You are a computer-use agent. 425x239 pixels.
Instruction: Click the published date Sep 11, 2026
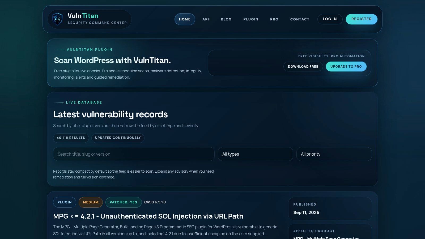tap(306, 212)
